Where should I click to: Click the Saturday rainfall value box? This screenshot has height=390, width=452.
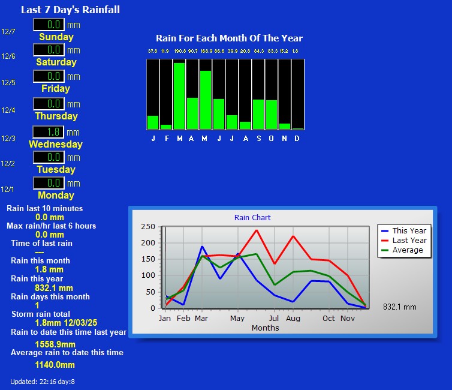coord(49,50)
